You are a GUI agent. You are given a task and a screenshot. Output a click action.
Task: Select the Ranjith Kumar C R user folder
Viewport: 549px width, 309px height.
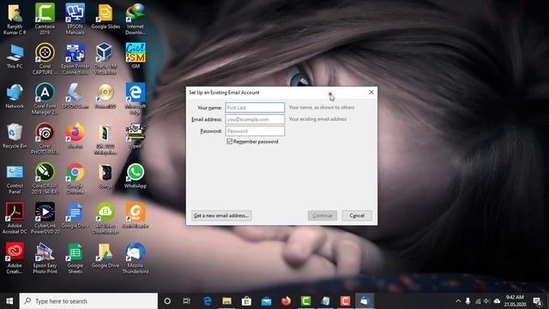15,19
